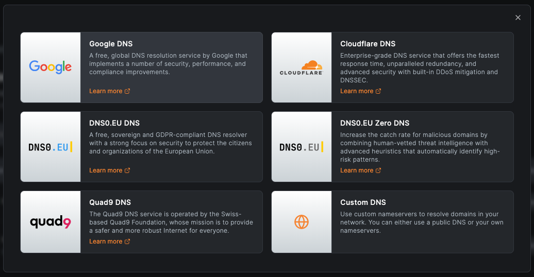Choose the DNS0.EU Zero DNS title
This screenshot has width=534, height=277.
click(x=375, y=123)
